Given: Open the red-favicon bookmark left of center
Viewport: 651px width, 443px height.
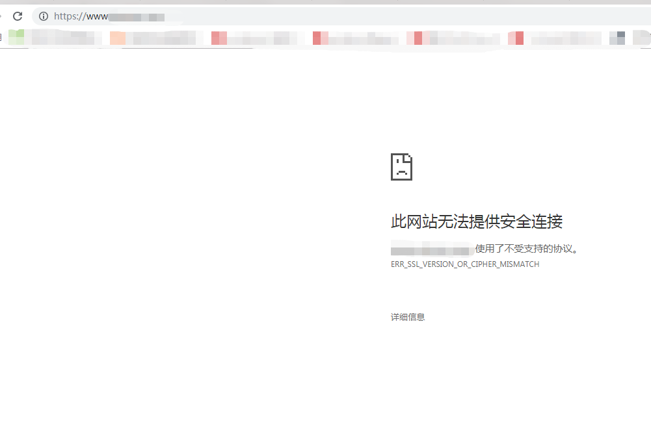Looking at the screenshot, I should pyautogui.click(x=254, y=38).
